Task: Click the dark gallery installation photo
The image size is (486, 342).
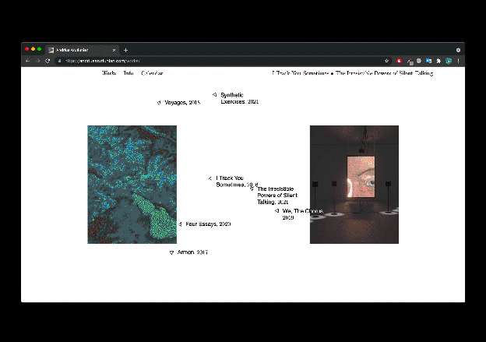Action: [x=354, y=184]
